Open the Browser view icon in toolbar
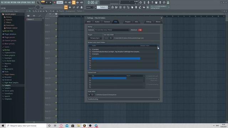The image size is (228, 128). click(x=128, y=7)
